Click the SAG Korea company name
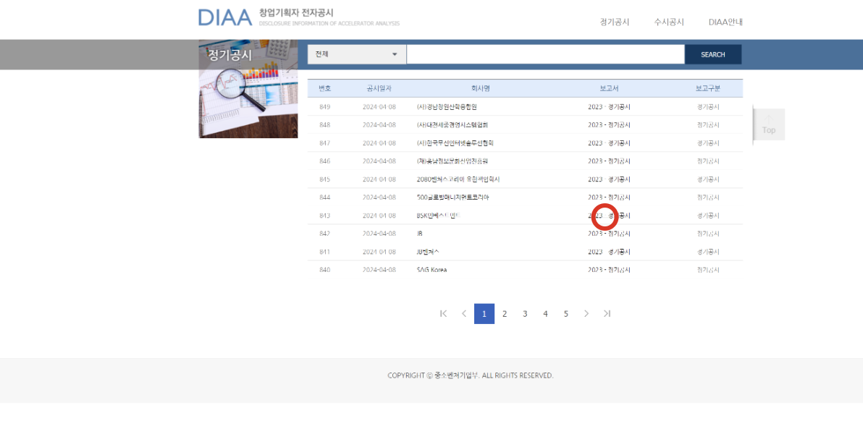 coord(432,270)
